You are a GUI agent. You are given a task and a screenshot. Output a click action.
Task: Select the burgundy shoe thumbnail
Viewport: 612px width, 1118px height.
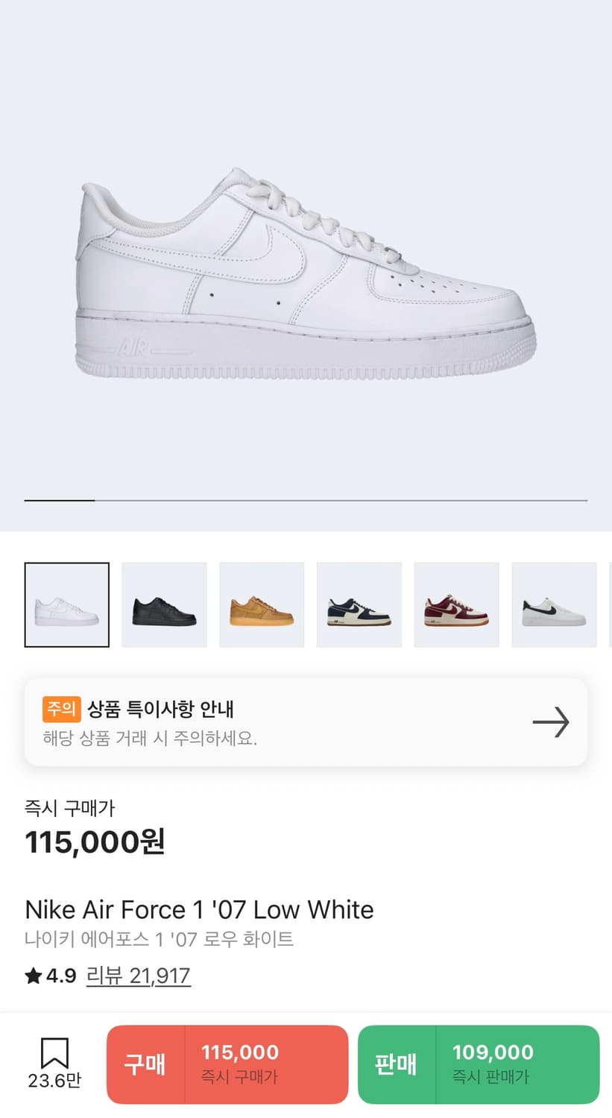pos(456,604)
